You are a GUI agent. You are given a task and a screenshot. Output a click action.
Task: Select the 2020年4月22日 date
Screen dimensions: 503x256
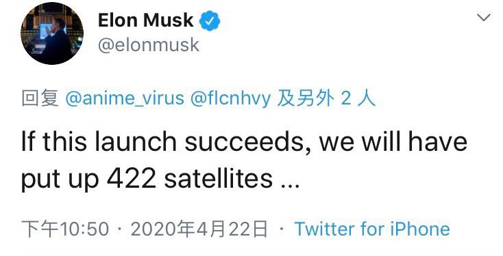(199, 229)
